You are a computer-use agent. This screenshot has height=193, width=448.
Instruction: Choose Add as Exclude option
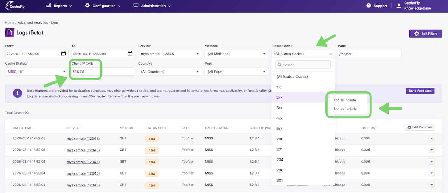(345, 109)
